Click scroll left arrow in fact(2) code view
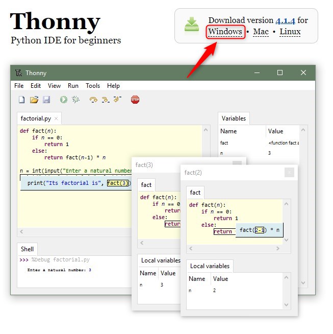Viewport: 333px width, 334px height. pos(191,249)
